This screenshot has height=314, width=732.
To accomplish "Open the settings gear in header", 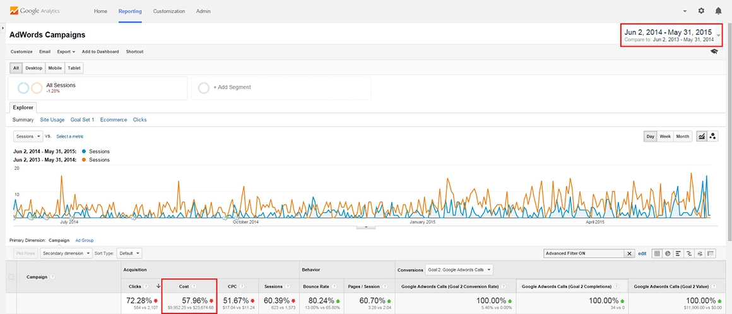I will point(701,11).
